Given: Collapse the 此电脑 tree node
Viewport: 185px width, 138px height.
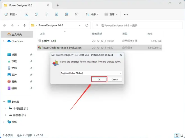Looking at the screenshot, I should (4, 102).
